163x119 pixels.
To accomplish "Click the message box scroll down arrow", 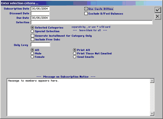I will coord(152,114).
